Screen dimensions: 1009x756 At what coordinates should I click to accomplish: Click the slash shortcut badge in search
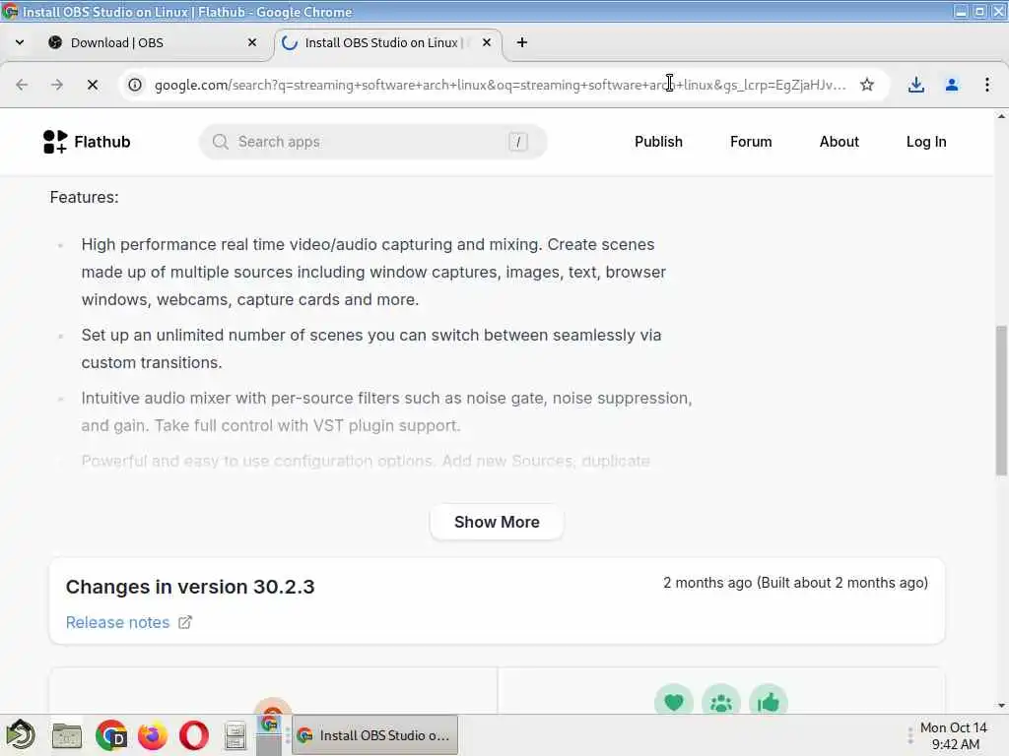click(518, 142)
